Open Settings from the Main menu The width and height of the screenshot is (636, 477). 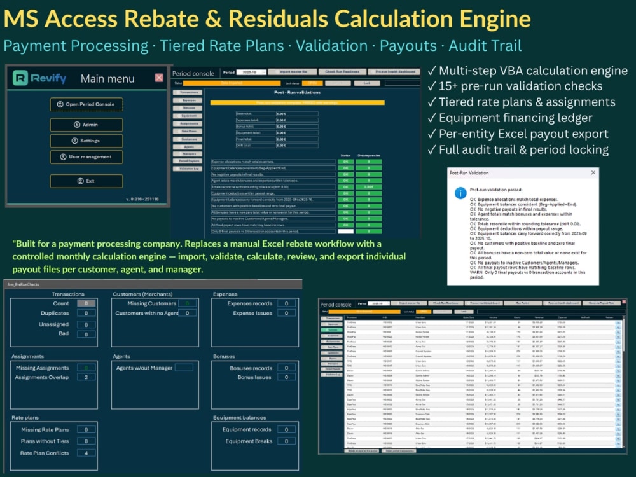(86, 141)
